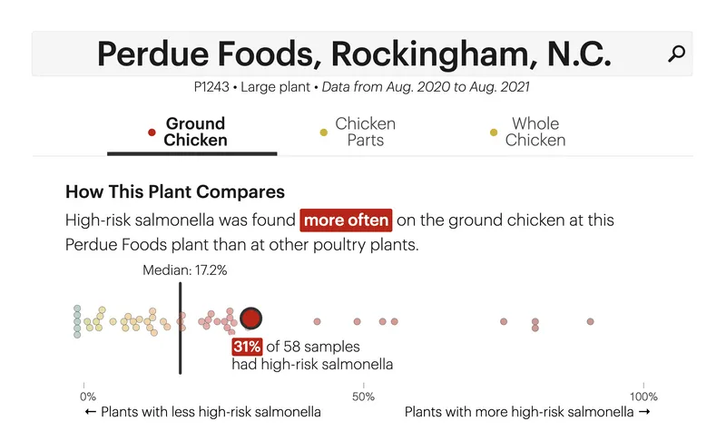Screen dimensions: 726x441
Task: Click the median 17.2% vertical line
Action: pos(180,328)
